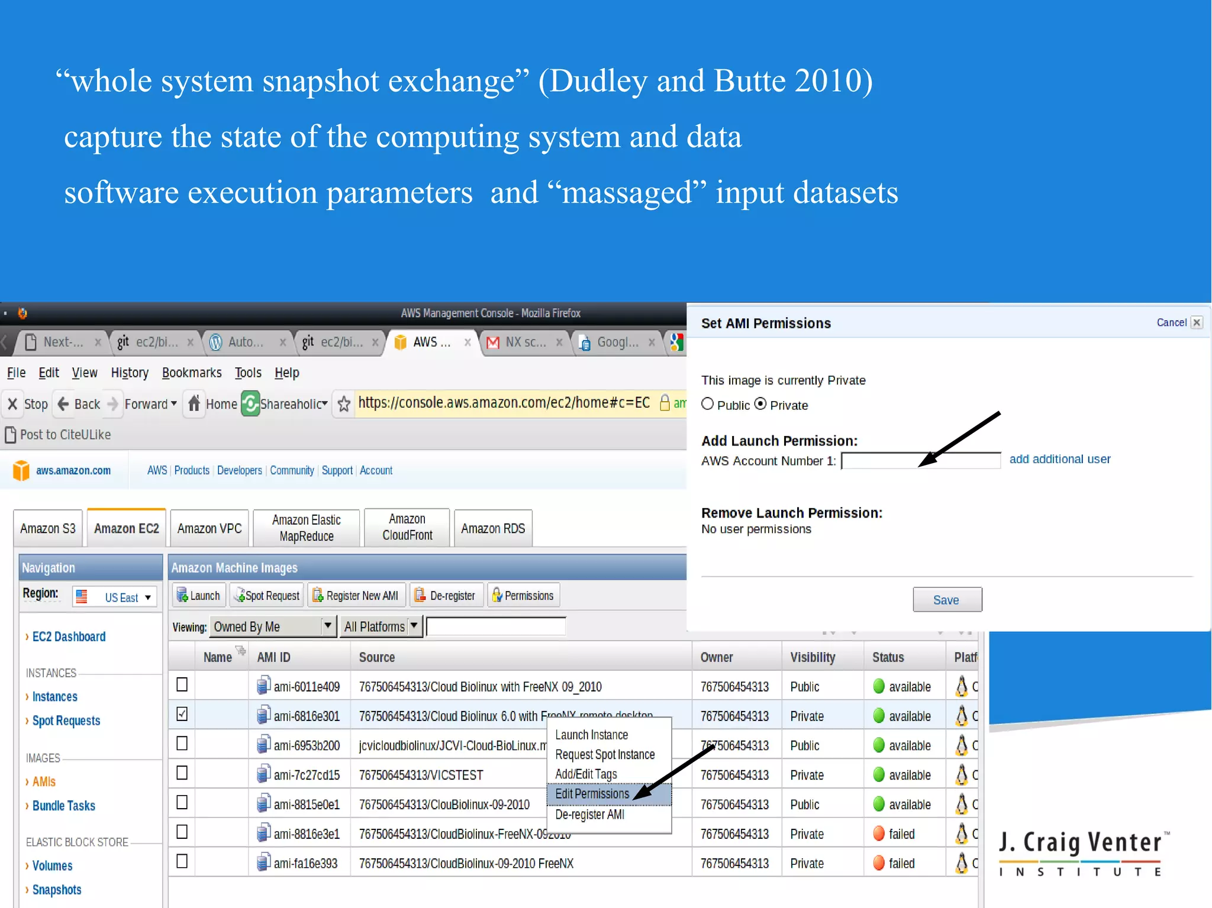Viewport: 1212px width, 908px height.
Task: Tick the checkbox for ami-7c27cd15
Action: coord(182,773)
